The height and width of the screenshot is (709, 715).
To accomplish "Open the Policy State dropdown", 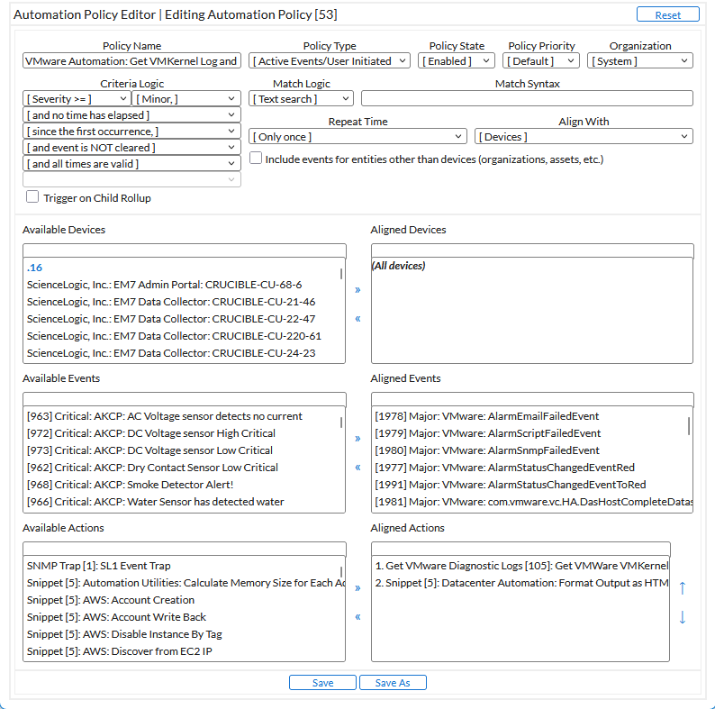I will [456, 60].
